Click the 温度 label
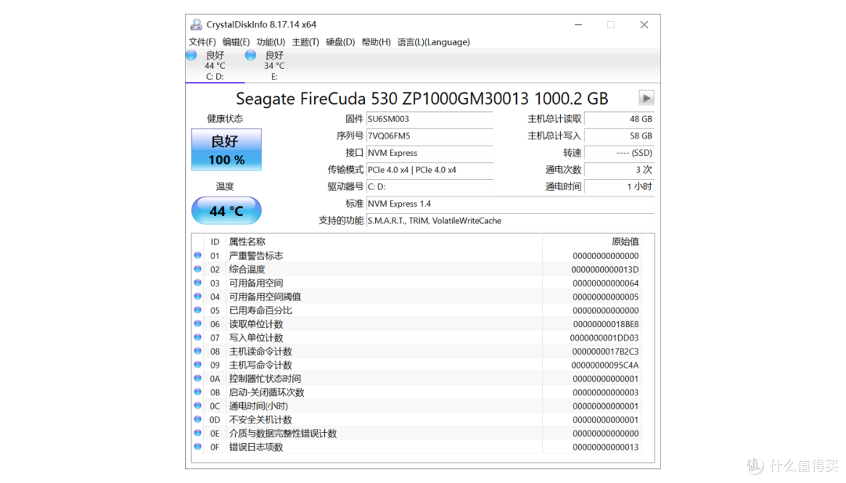846x483 pixels. pos(225,186)
